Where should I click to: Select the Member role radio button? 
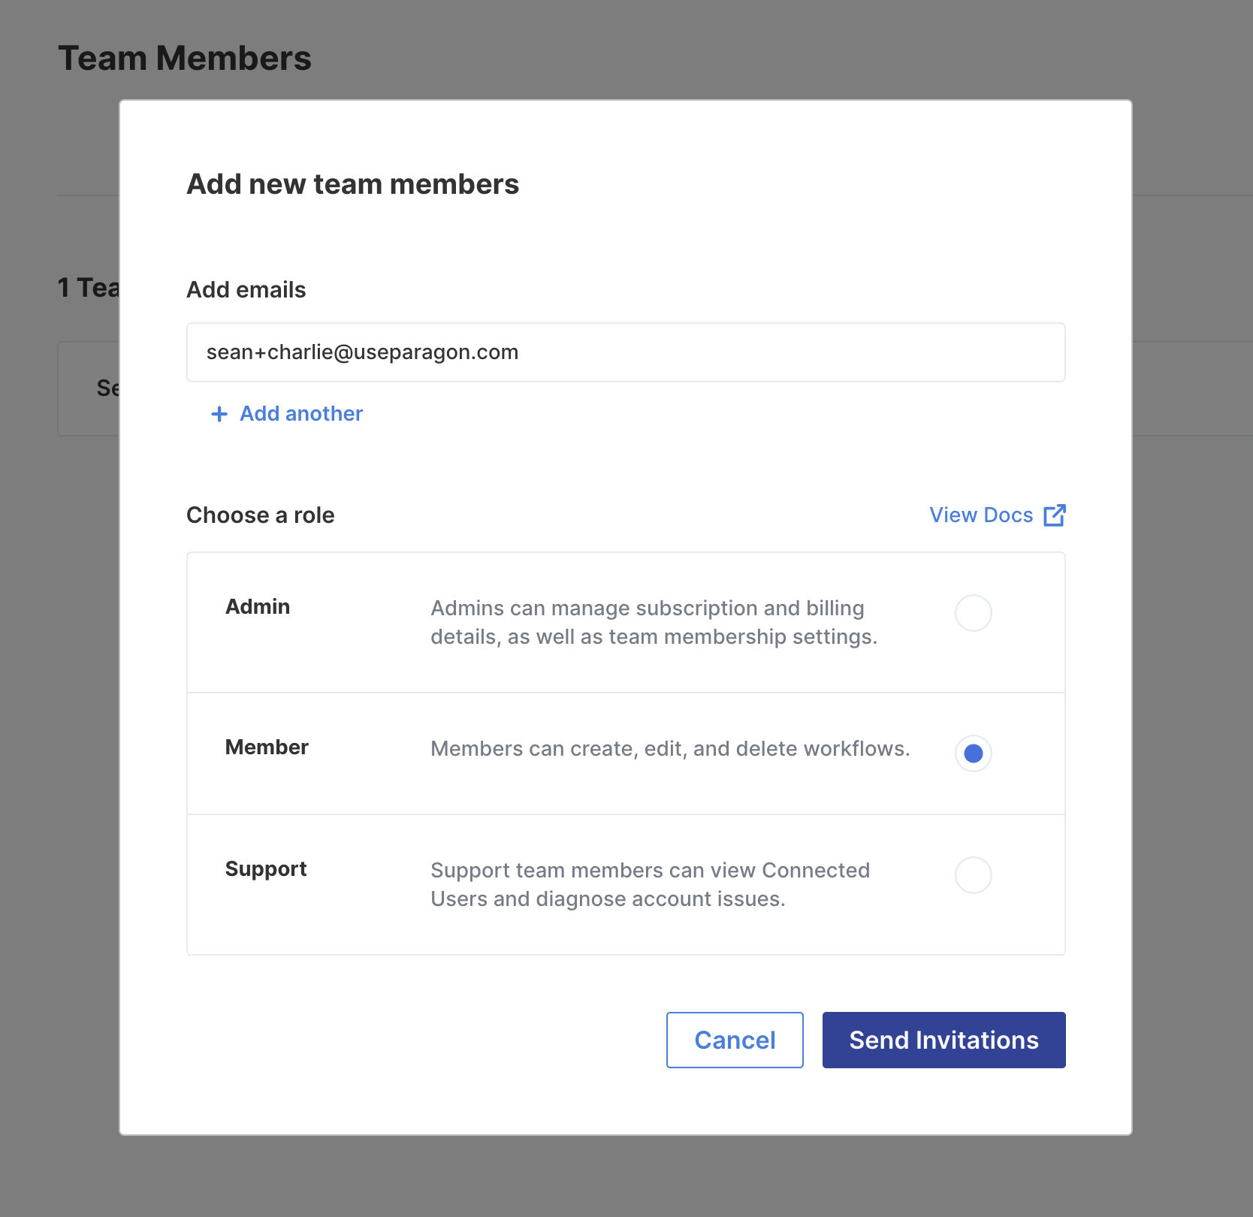pyautogui.click(x=973, y=753)
